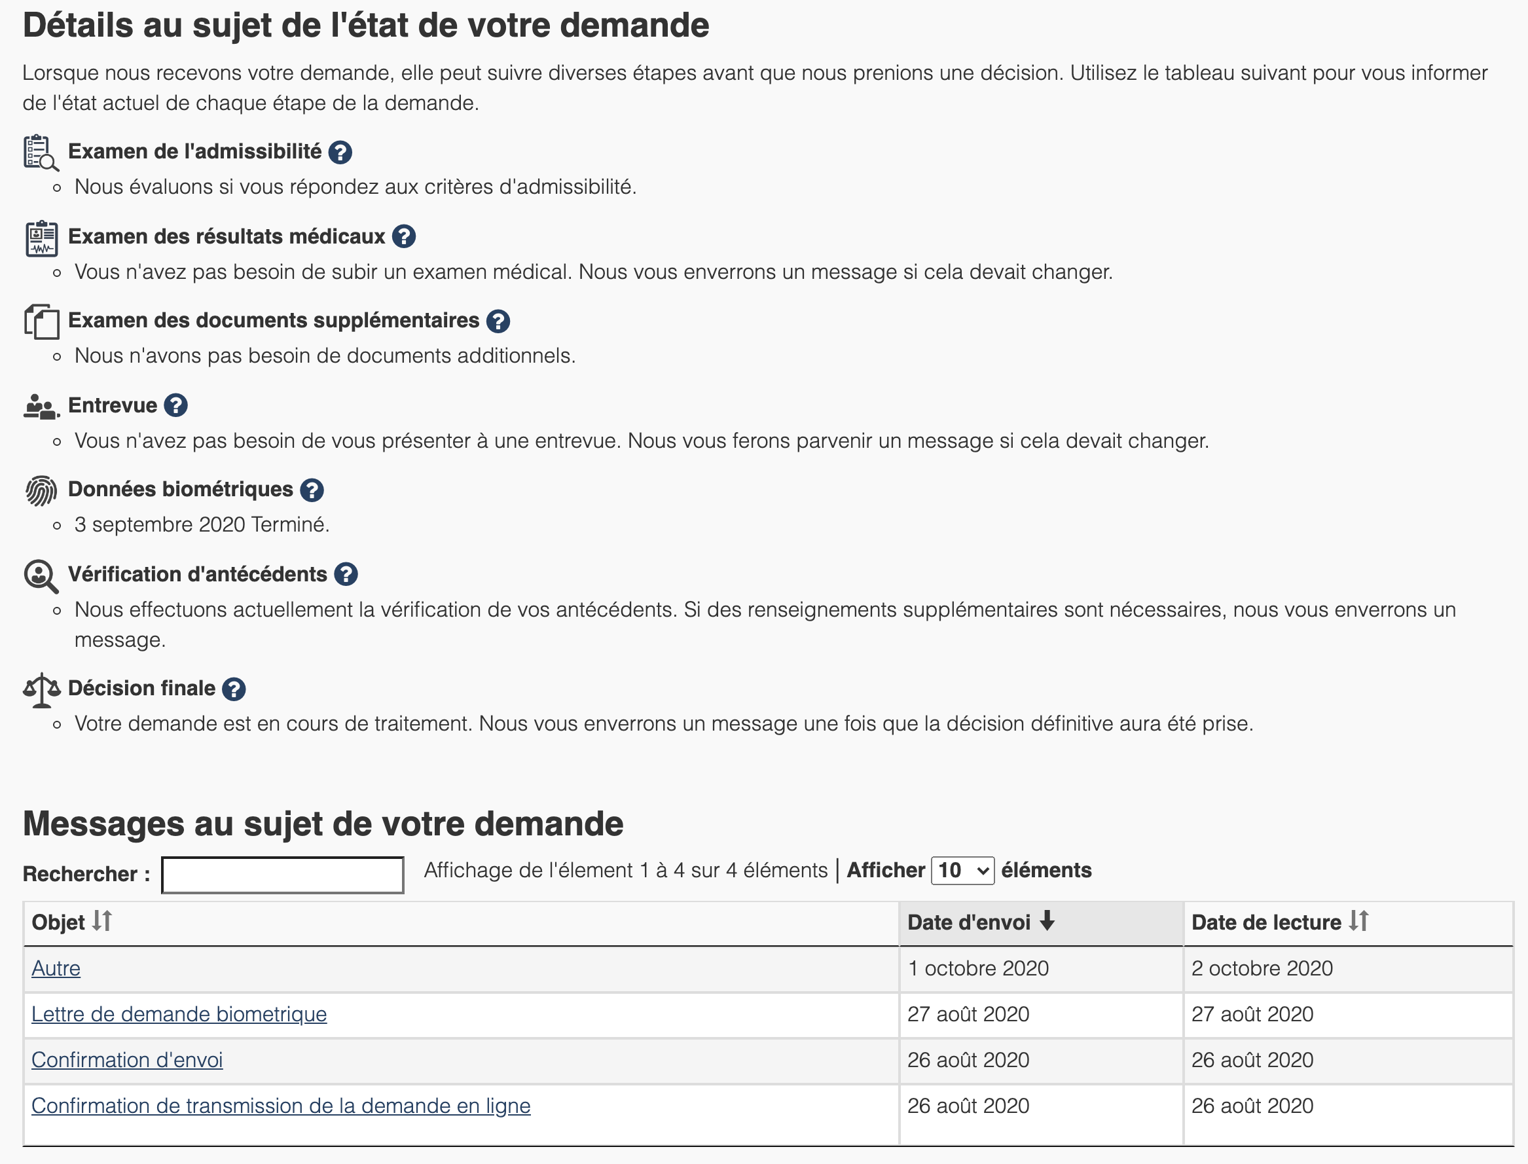Show help for Décision finale
The width and height of the screenshot is (1528, 1164).
234,689
